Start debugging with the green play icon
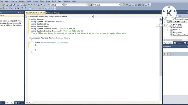Image resolution: width=188 pixels, height=105 pixels. pos(48,5)
